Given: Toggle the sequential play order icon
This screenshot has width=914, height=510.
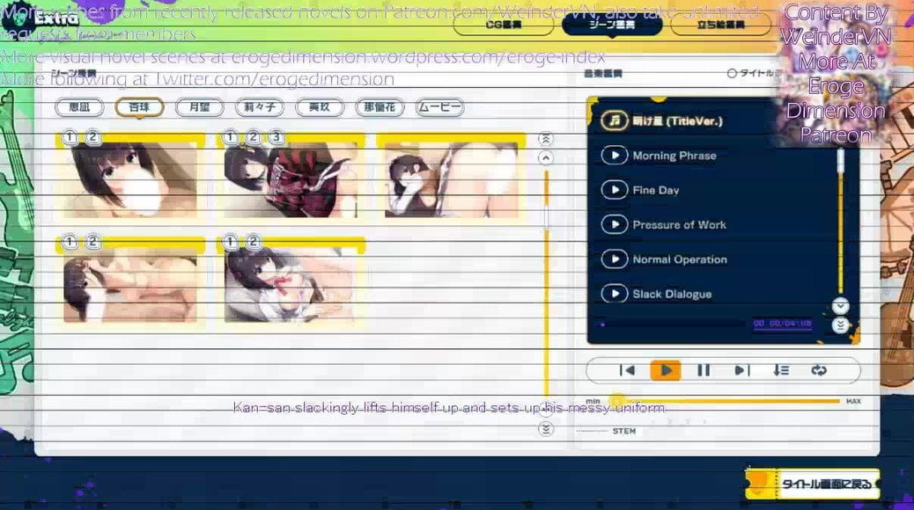Looking at the screenshot, I should 781,370.
